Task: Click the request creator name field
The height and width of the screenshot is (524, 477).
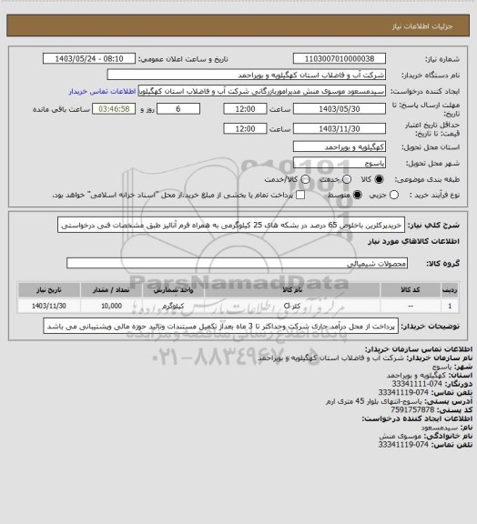Action: pyautogui.click(x=262, y=91)
